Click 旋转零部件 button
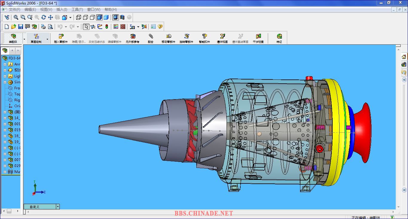 click(x=187, y=38)
